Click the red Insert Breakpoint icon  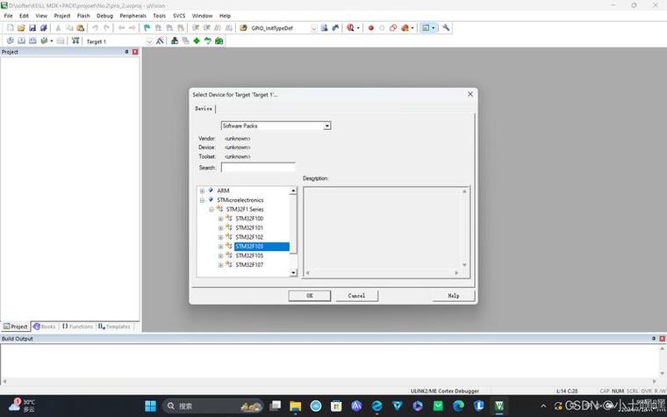pos(371,28)
